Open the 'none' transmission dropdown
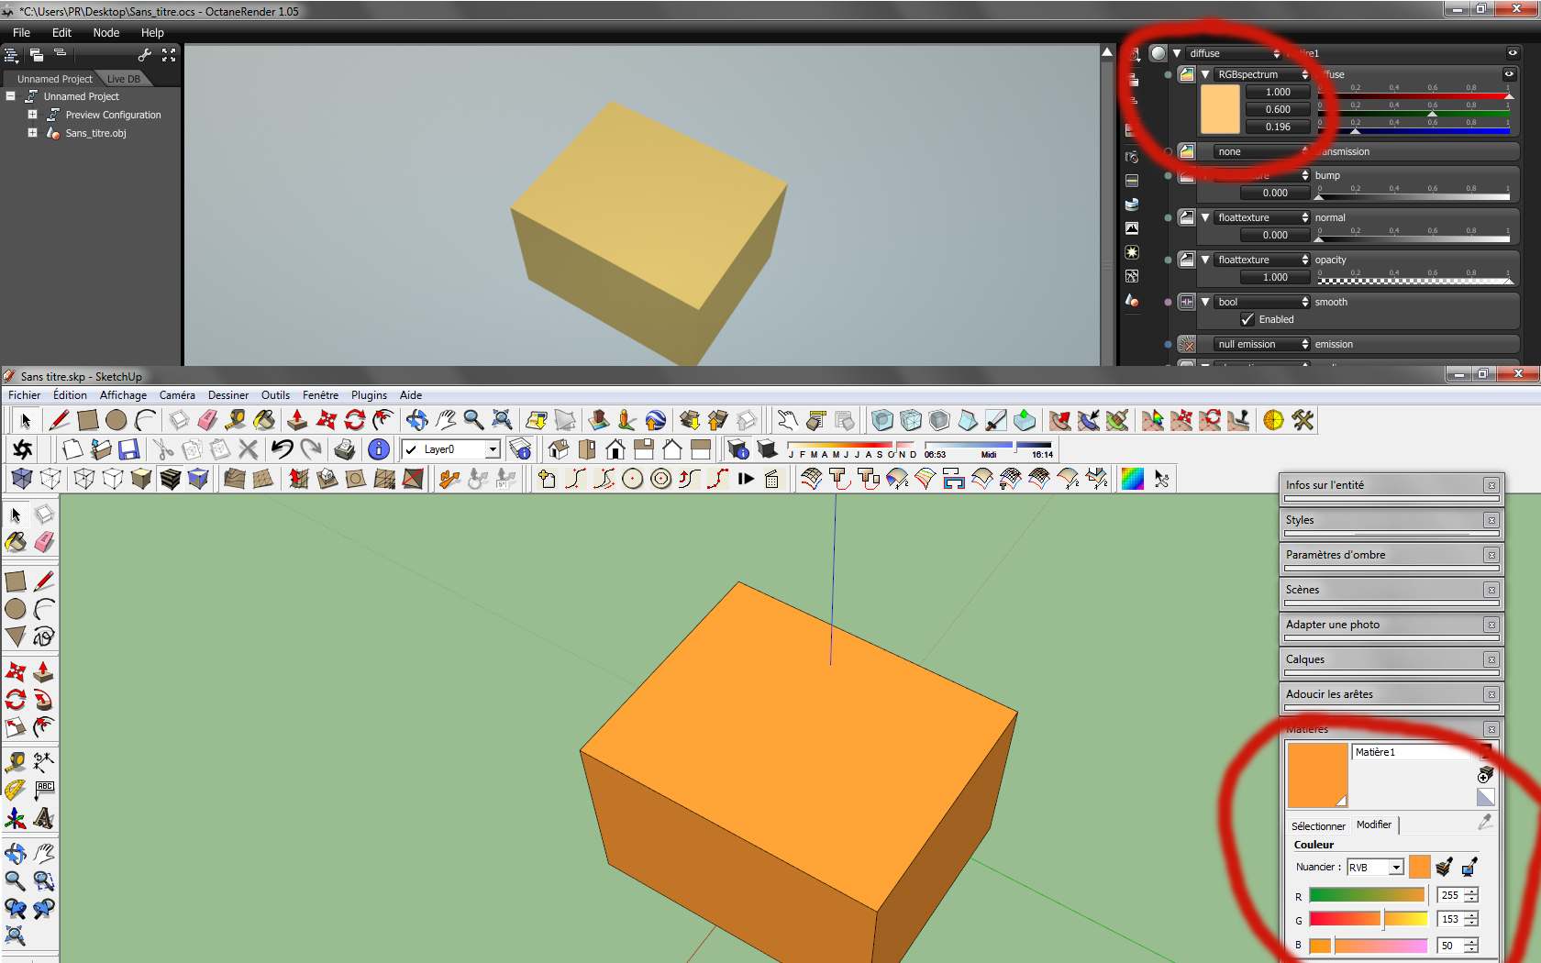Screen dimensions: 1541x963 [x=1263, y=151]
